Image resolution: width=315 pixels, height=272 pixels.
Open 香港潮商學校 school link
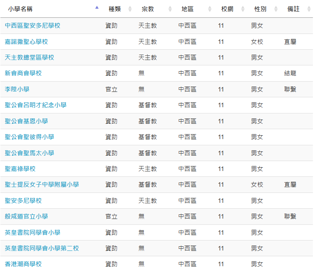click(23, 264)
